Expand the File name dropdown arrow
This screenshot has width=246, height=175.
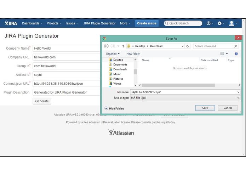[238, 92]
